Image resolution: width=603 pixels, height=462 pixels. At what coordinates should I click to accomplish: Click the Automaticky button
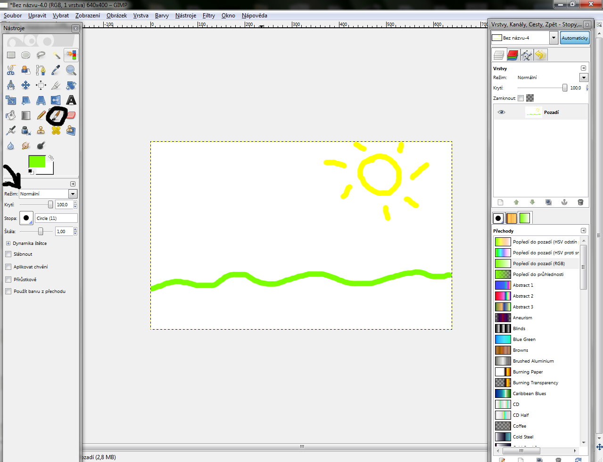(x=575, y=38)
